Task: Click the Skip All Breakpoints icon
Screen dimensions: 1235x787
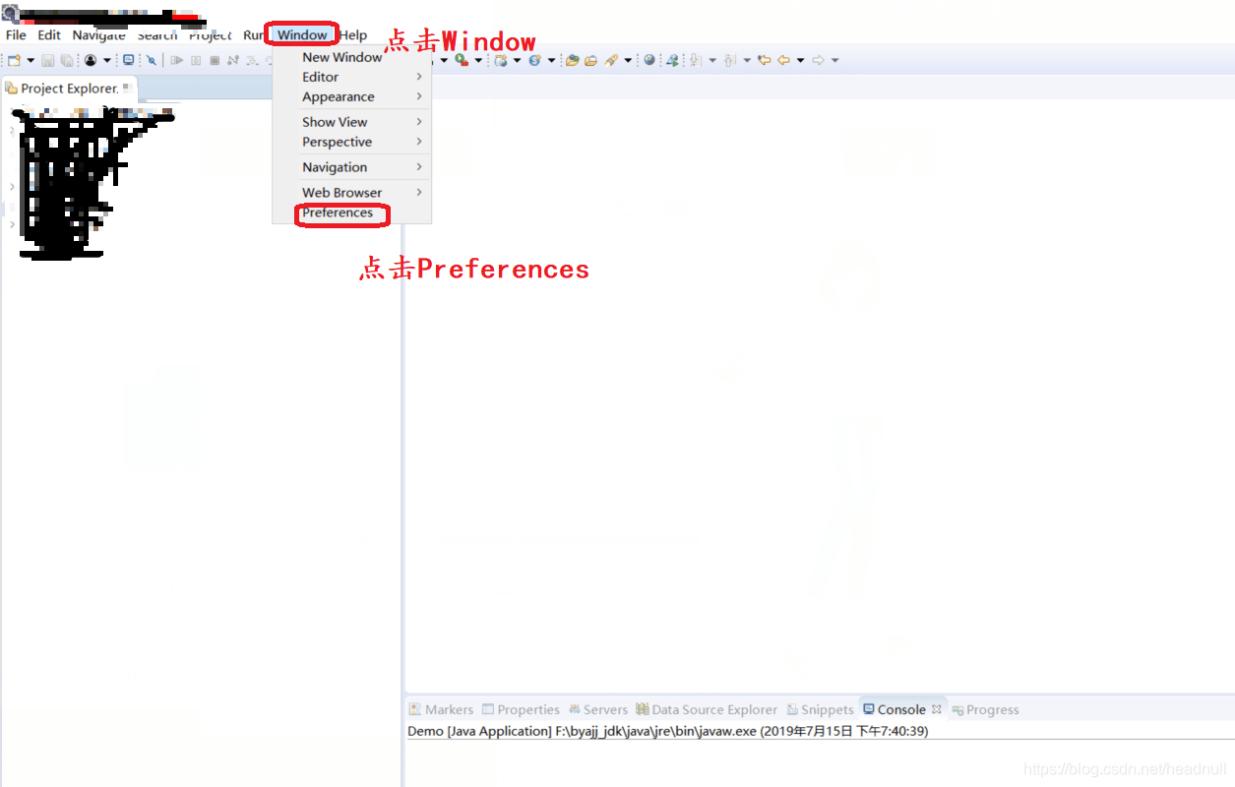Action: (152, 60)
